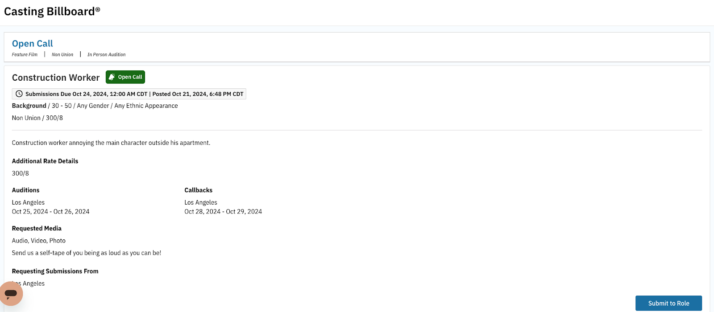Click the In Person Audition label
This screenshot has height=312, width=714.
click(106, 55)
